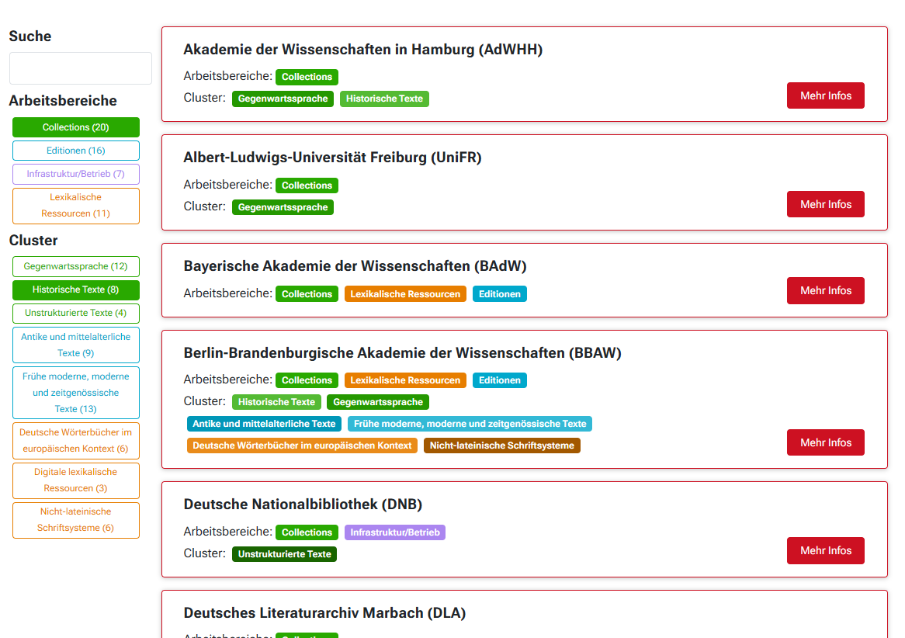Toggle the Antike und mittelalterliche Texte filter
Image resolution: width=905 pixels, height=638 pixels.
coord(75,345)
